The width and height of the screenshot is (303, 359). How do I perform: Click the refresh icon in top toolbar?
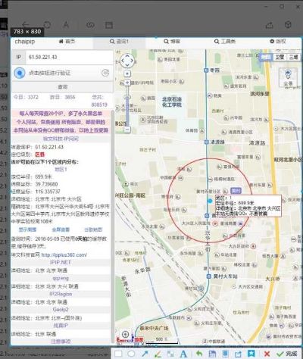47,25
